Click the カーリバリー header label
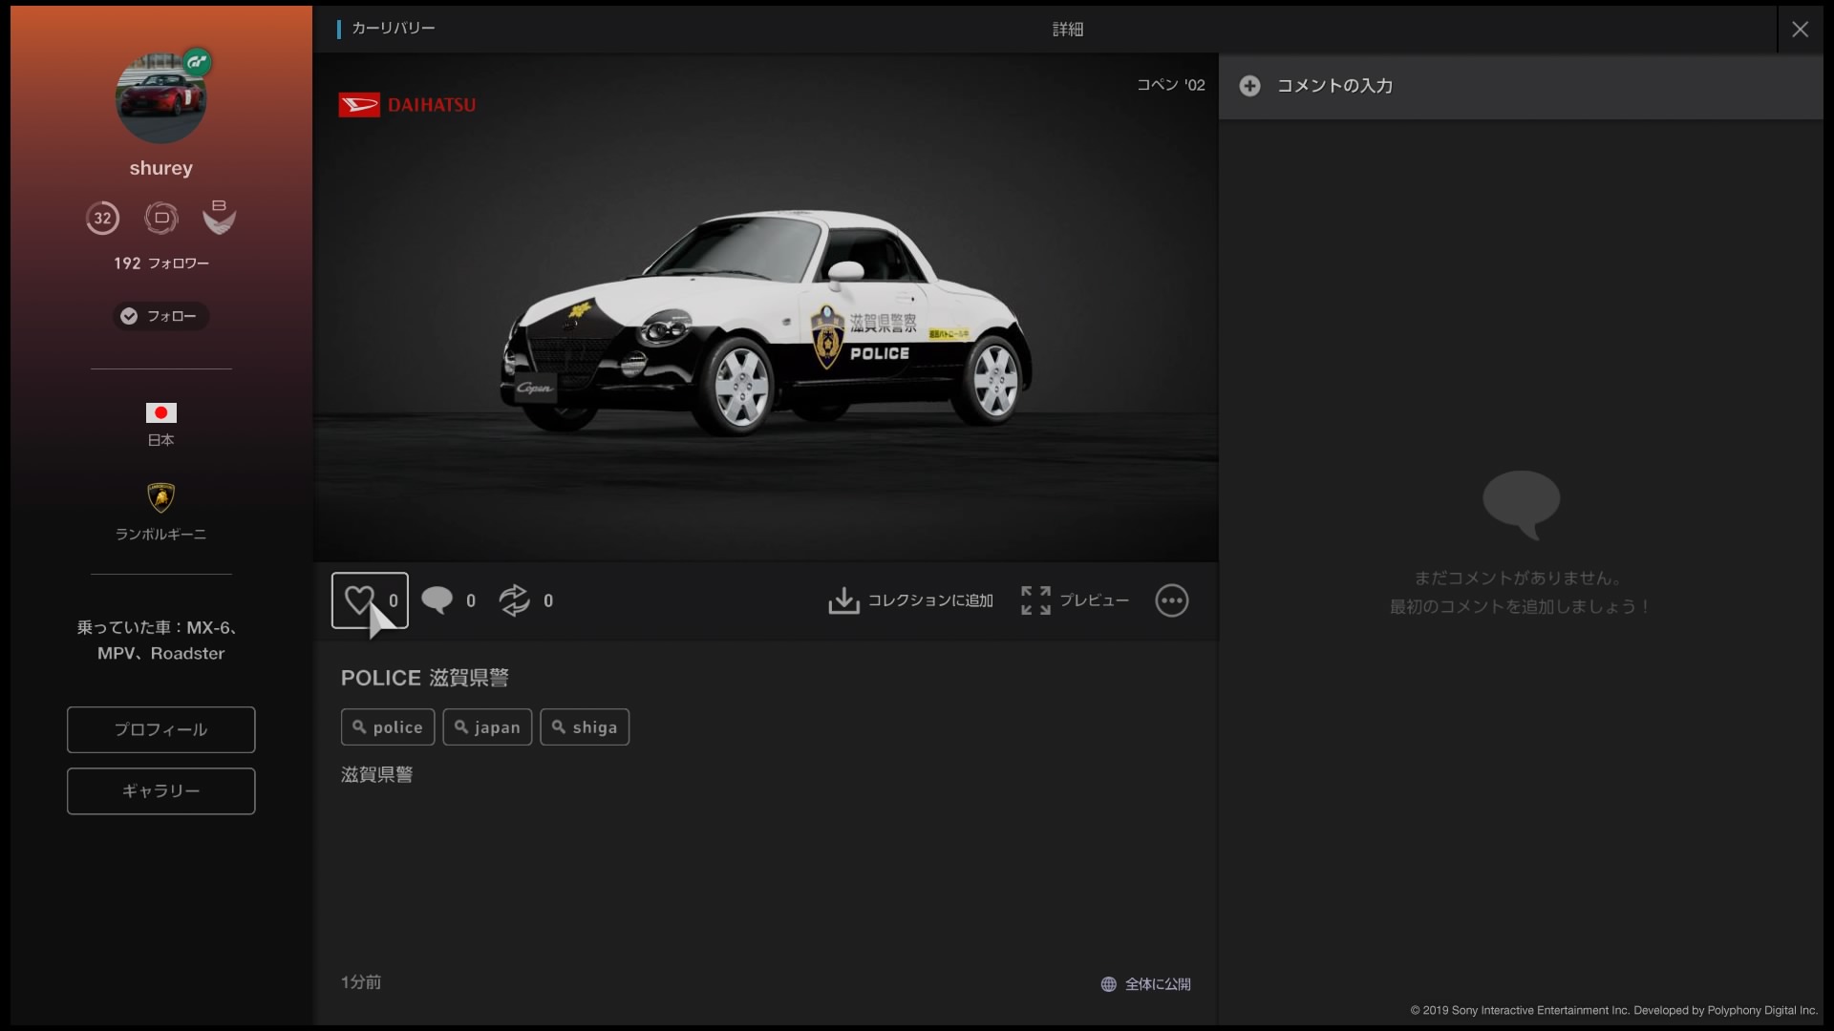This screenshot has width=1834, height=1031. click(394, 29)
